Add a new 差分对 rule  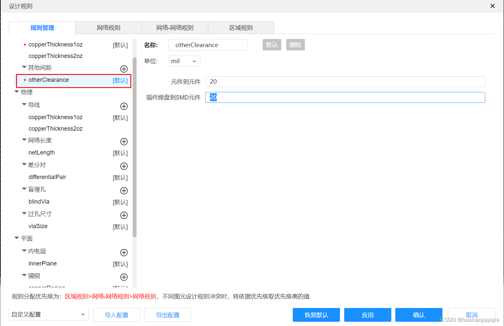tap(124, 166)
